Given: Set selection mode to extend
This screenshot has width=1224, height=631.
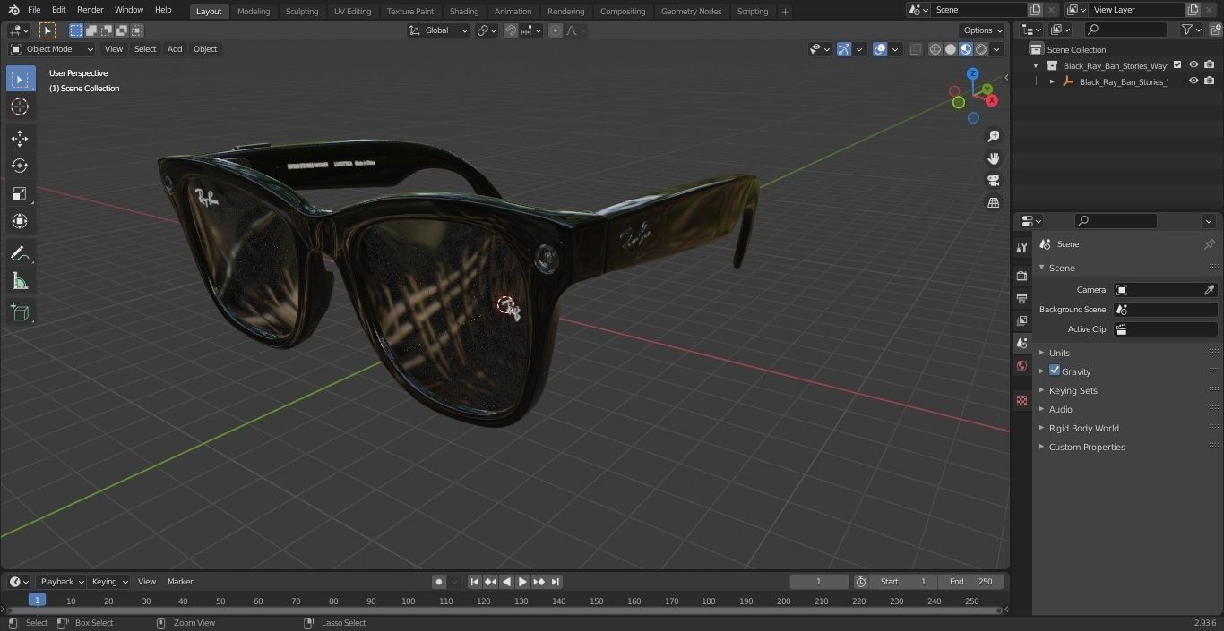Looking at the screenshot, I should [91, 30].
